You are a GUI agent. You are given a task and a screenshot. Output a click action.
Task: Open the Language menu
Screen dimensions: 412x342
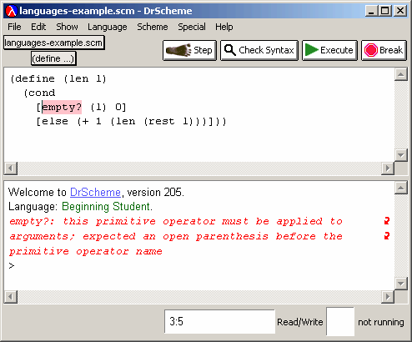click(x=108, y=27)
